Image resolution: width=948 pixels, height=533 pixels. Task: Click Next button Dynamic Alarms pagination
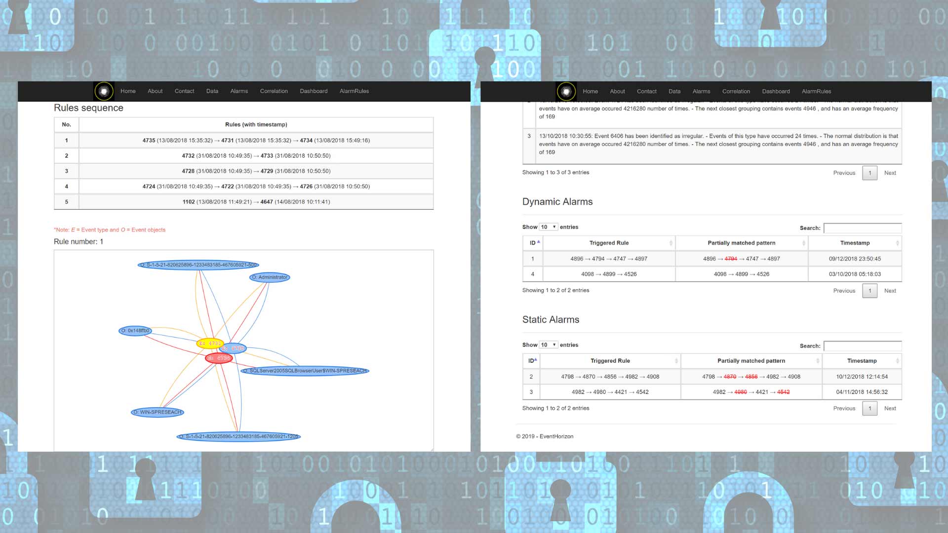tap(890, 290)
